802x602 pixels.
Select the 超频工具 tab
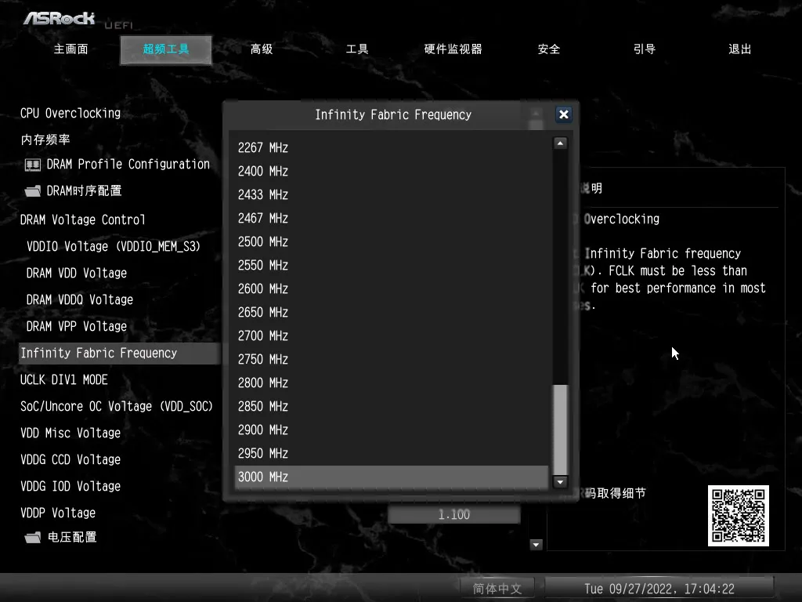click(166, 49)
